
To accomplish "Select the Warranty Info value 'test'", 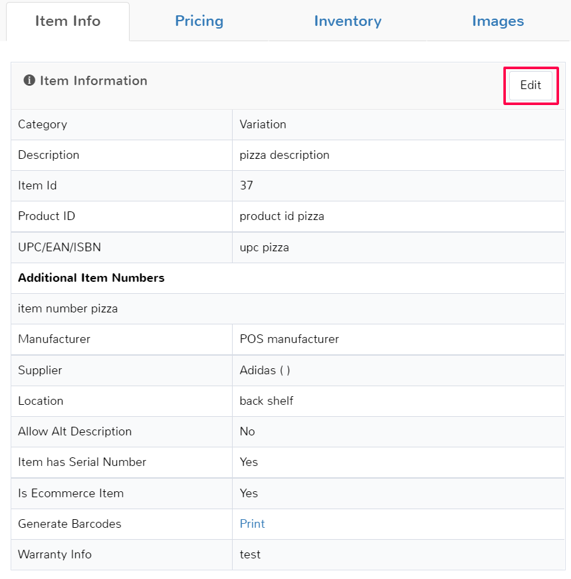I will coord(250,554).
